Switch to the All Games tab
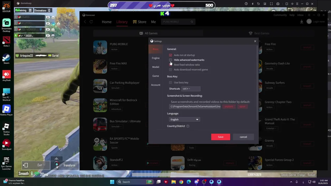 [x=148, y=33]
